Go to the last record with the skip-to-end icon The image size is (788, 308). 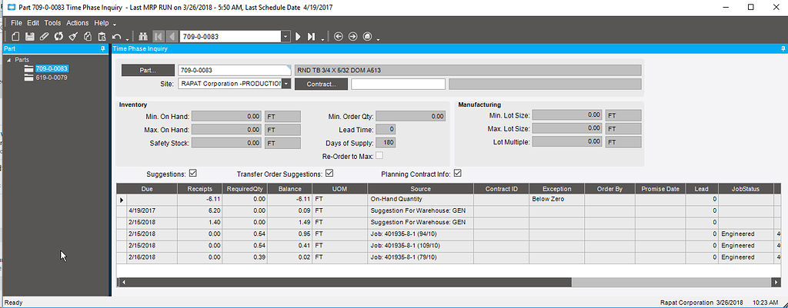coord(312,36)
